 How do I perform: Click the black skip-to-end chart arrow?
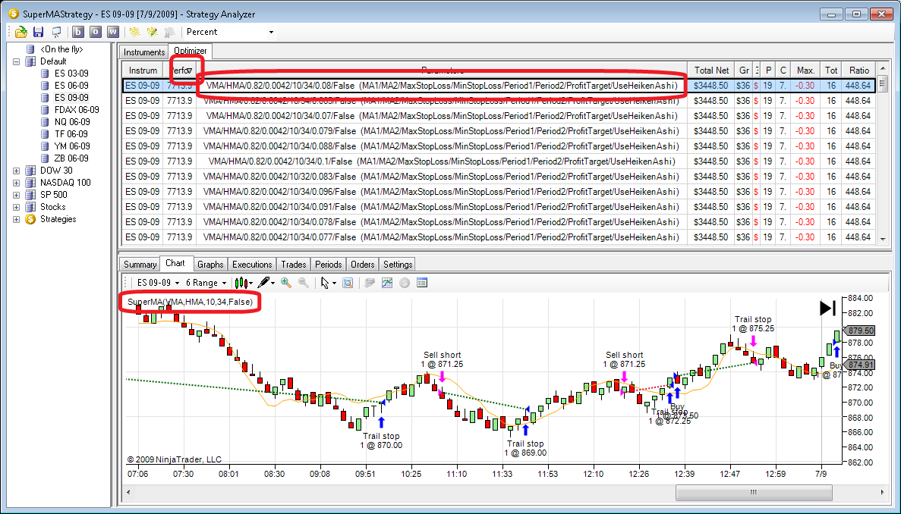pos(827,308)
